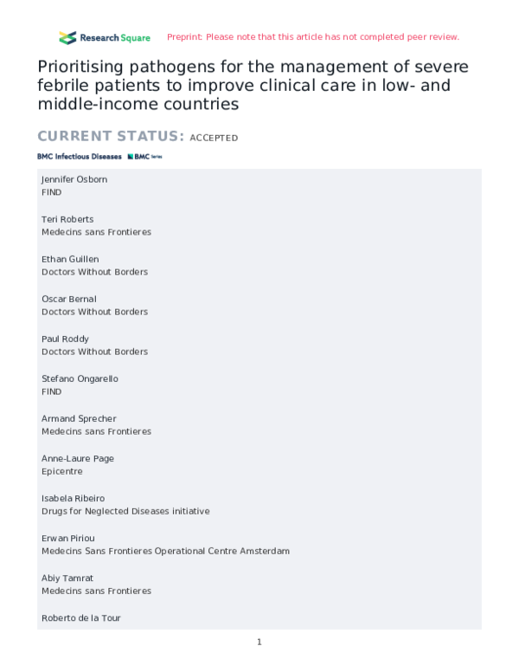519x672 pixels.
Task: Click the ACCEPTED status label
Action: [x=214, y=138]
